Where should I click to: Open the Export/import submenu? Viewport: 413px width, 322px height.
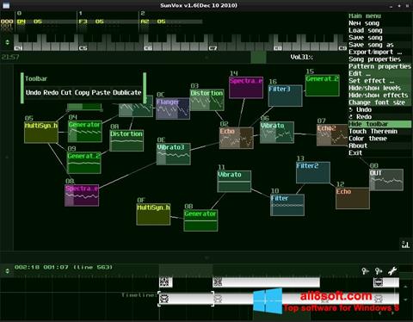(375, 52)
